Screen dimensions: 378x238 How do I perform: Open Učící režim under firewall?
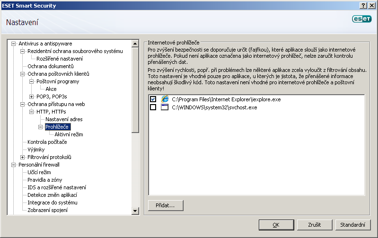click(x=39, y=172)
